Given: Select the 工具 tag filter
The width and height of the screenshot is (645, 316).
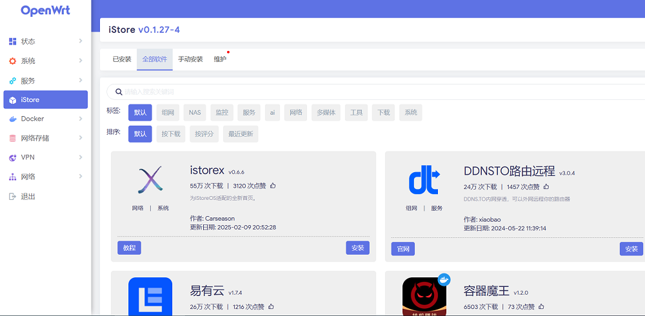Looking at the screenshot, I should [356, 112].
